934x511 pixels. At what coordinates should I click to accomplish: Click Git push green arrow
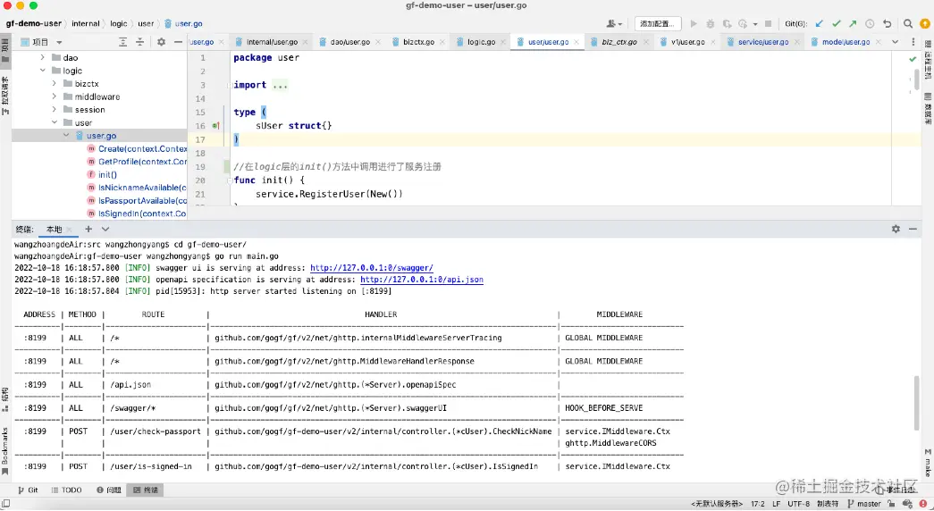coord(853,24)
